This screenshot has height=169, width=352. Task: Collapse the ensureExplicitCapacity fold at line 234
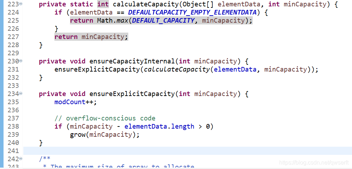click(21, 94)
